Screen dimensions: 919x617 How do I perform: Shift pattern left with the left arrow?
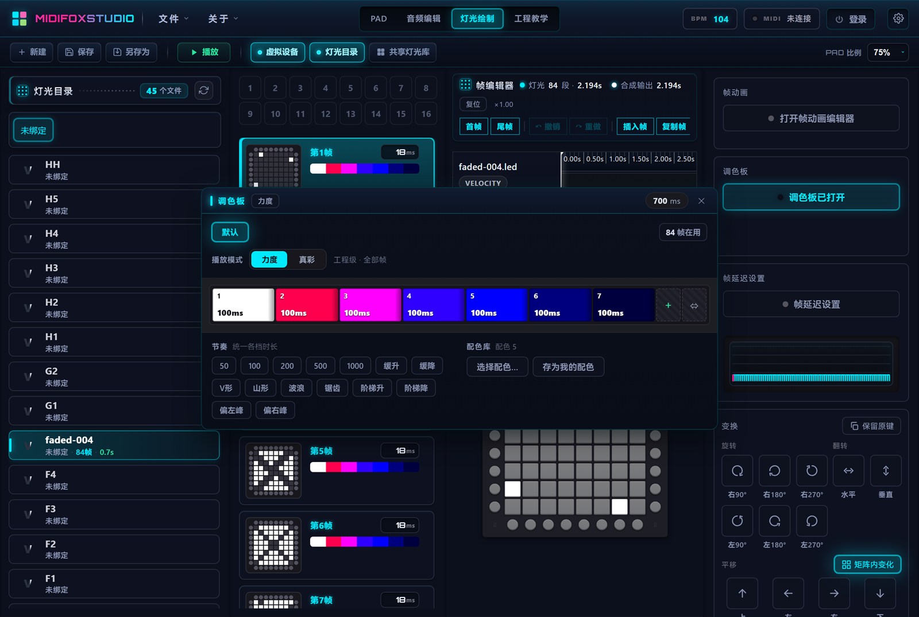[x=788, y=593]
